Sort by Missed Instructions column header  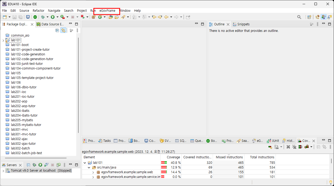click(229, 157)
